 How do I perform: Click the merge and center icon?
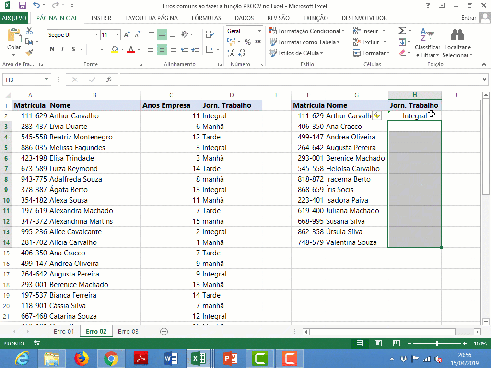click(210, 49)
